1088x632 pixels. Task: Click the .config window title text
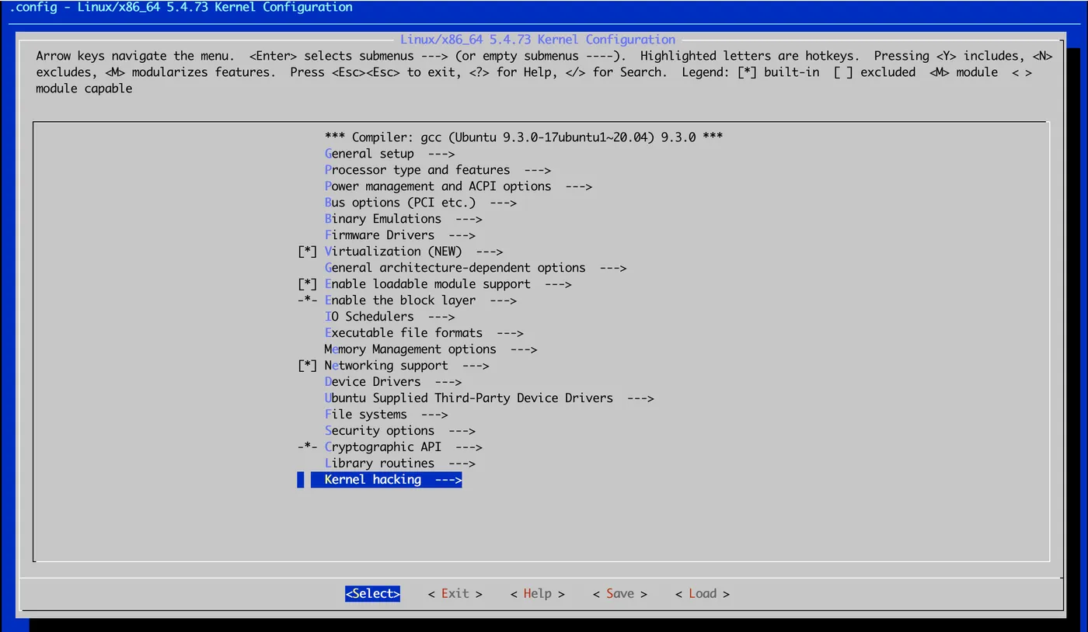[x=180, y=8]
